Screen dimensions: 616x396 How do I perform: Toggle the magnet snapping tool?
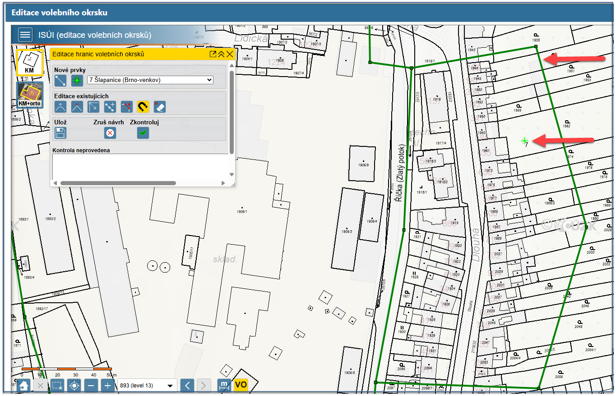click(143, 107)
